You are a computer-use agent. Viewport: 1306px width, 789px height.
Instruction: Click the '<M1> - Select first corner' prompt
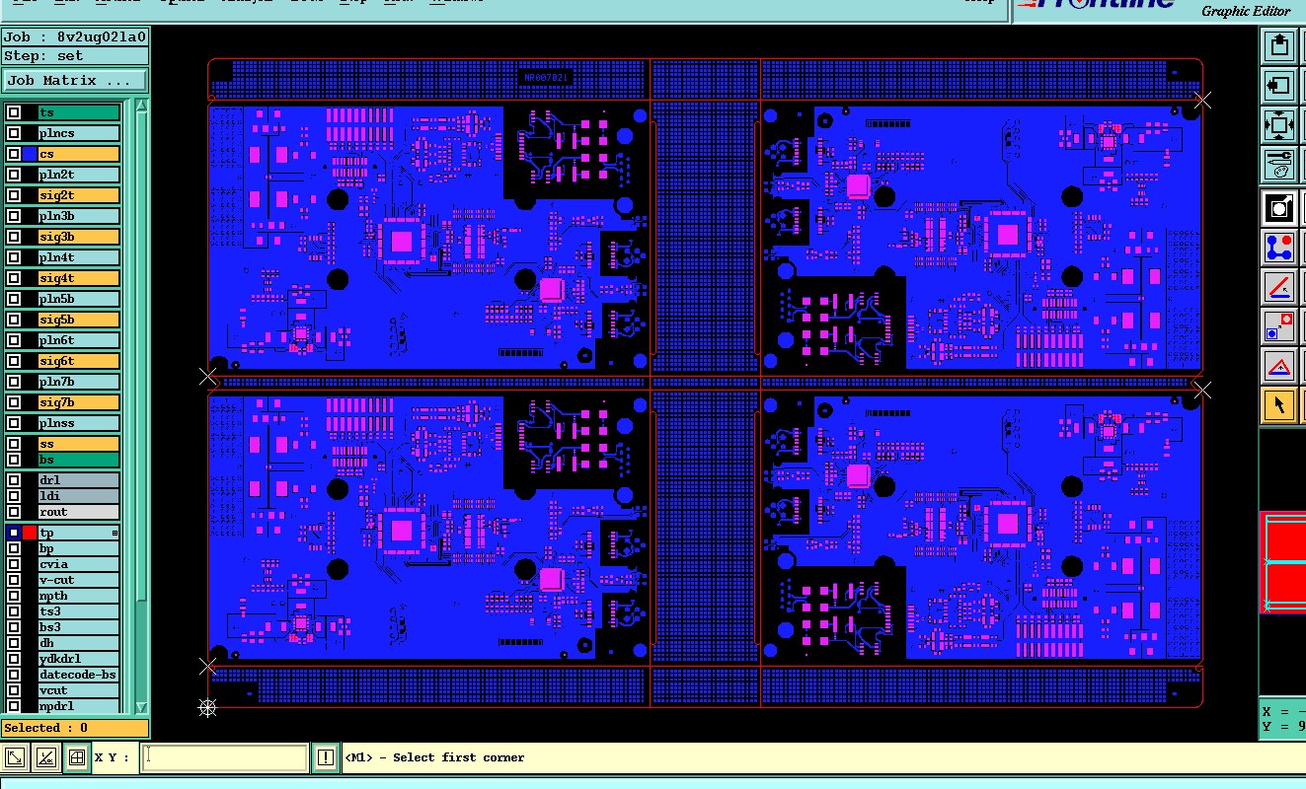click(x=435, y=757)
